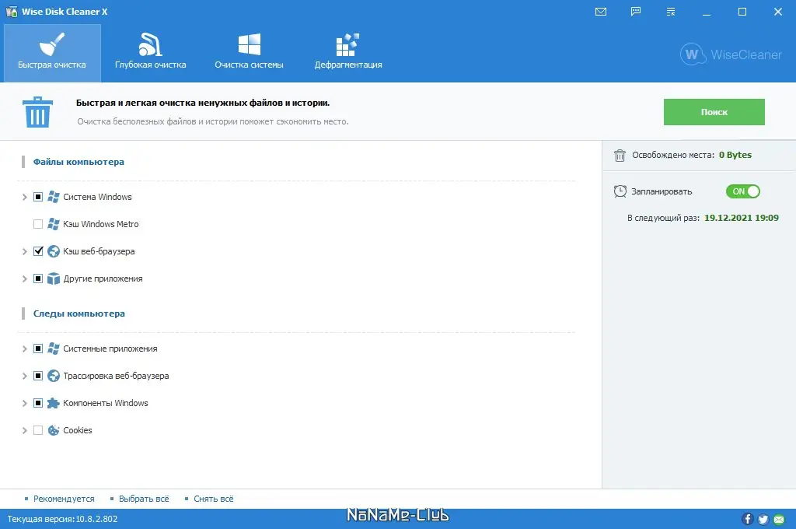Click the icon of Системные приложения
796x529 pixels.
(54, 349)
